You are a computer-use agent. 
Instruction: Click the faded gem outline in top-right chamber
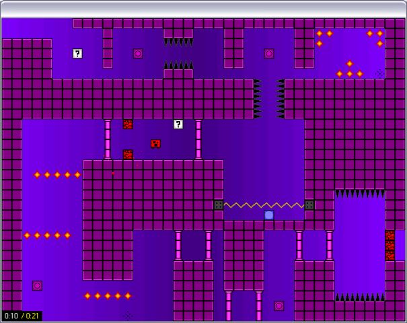coord(379,74)
